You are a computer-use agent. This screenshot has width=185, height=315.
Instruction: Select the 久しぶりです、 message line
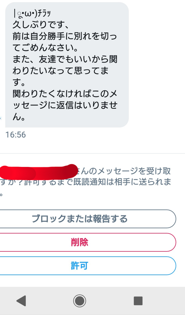click(x=41, y=25)
